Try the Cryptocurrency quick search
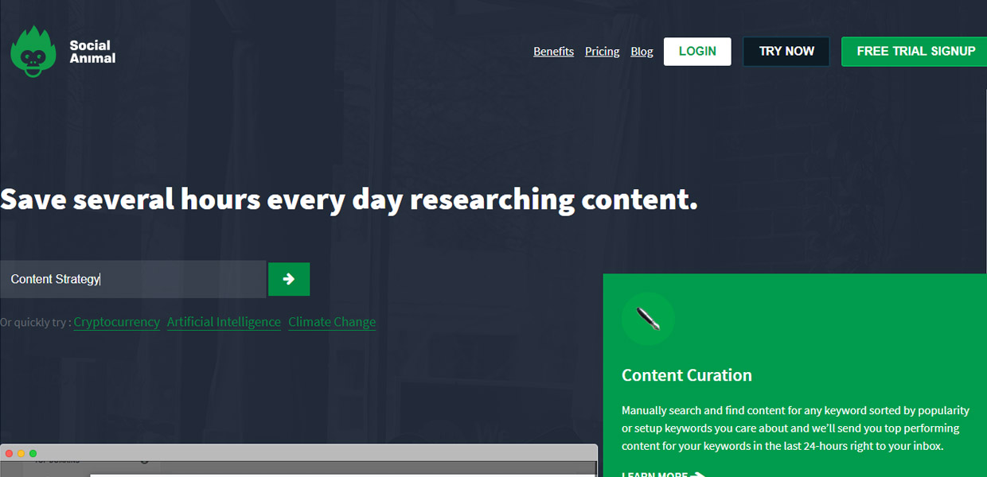 click(116, 322)
